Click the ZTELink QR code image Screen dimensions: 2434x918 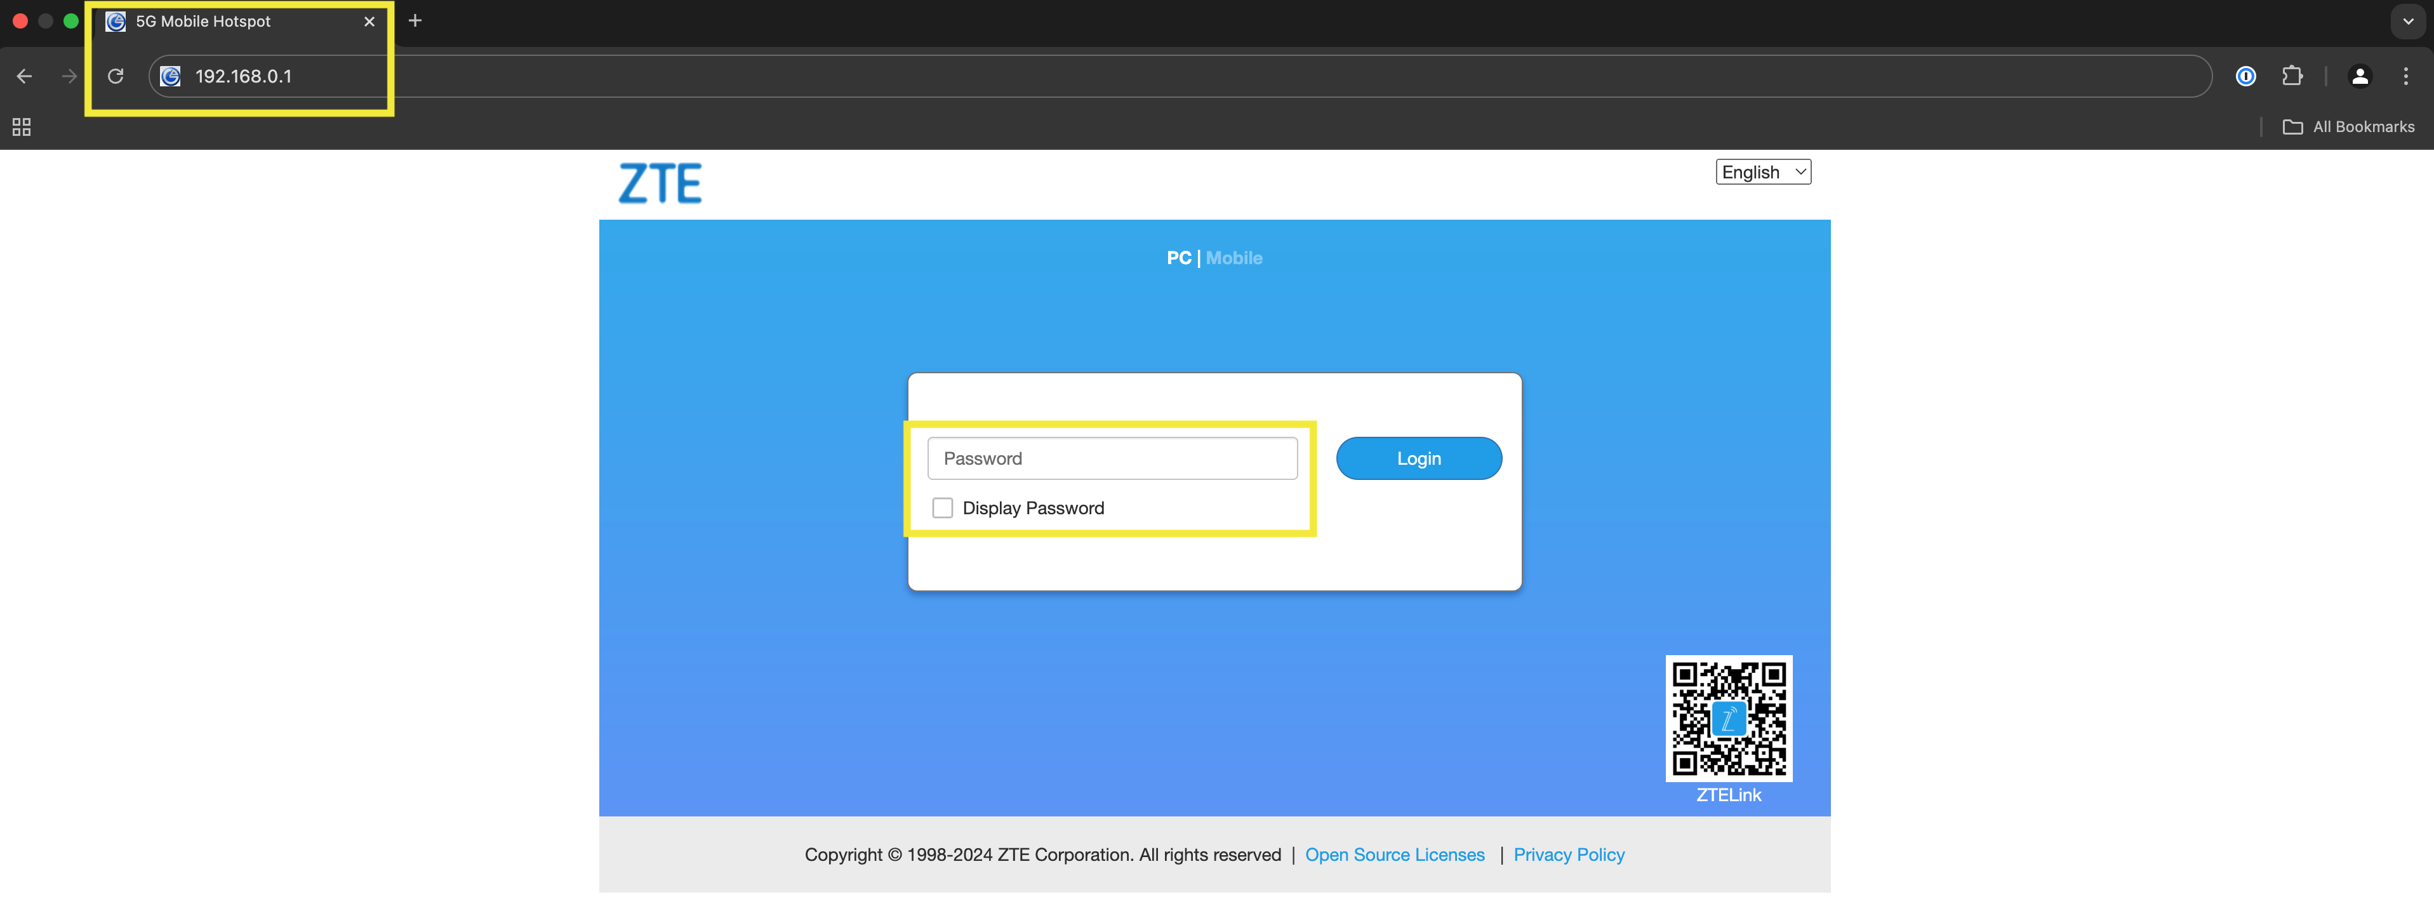(1728, 719)
